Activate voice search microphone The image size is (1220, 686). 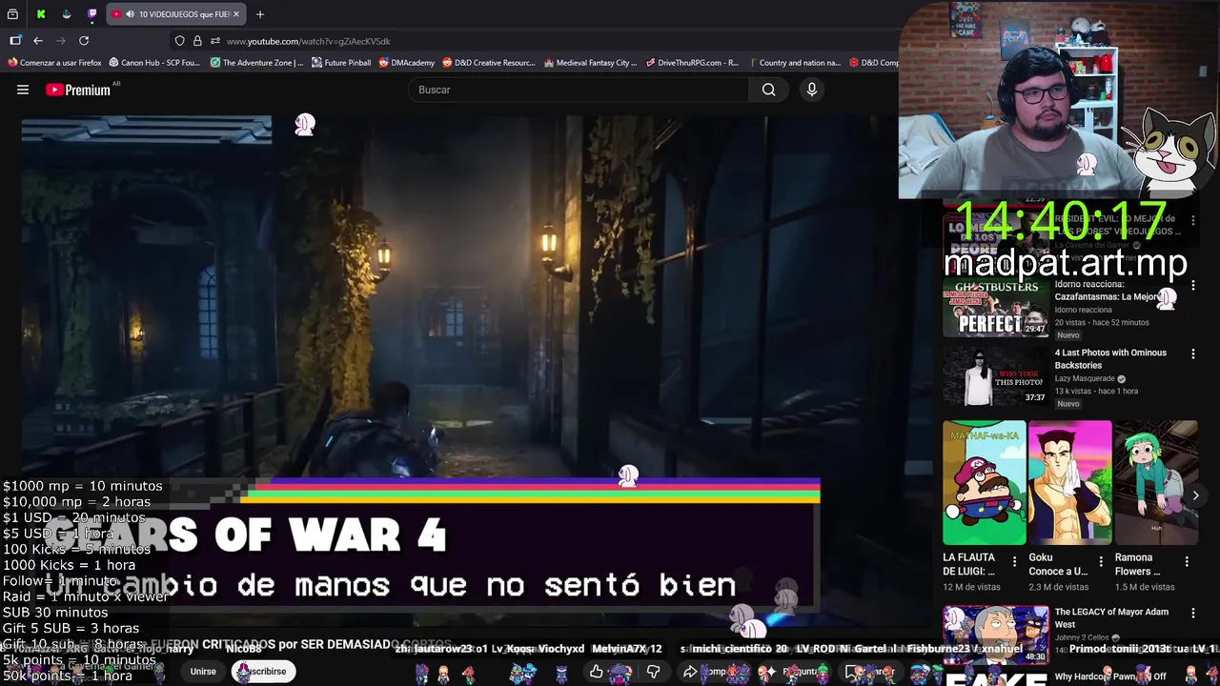pyautogui.click(x=812, y=90)
